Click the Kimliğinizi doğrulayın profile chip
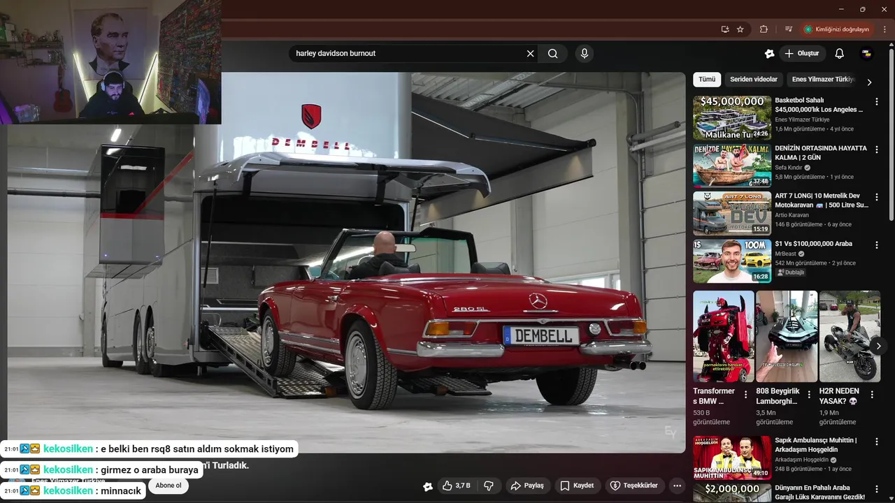895x503 pixels. (837, 29)
